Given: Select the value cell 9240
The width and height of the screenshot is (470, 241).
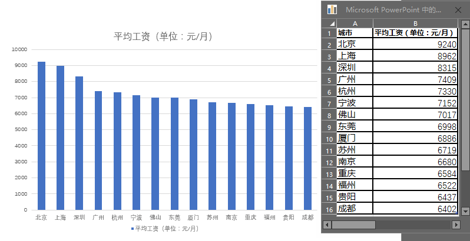Looking at the screenshot, I should point(415,44).
